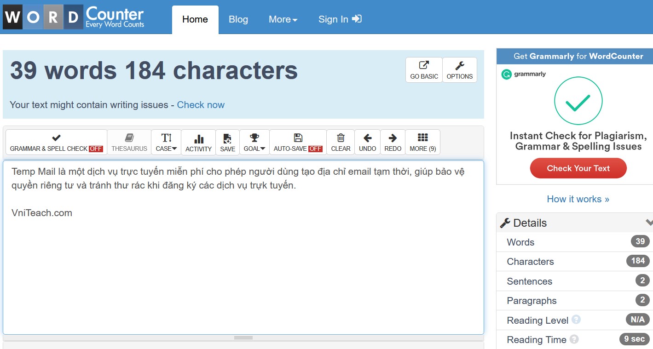This screenshot has width=653, height=349.
Task: Open More (9) tools grid
Action: [x=422, y=142]
